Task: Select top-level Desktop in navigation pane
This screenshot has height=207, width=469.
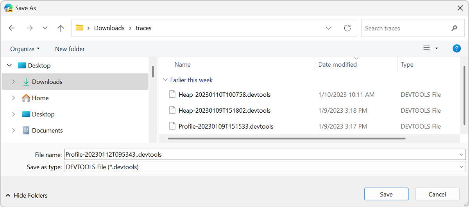Action: coord(39,65)
